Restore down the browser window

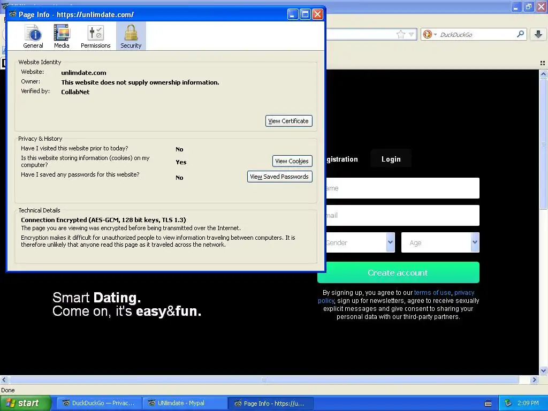pos(529,6)
